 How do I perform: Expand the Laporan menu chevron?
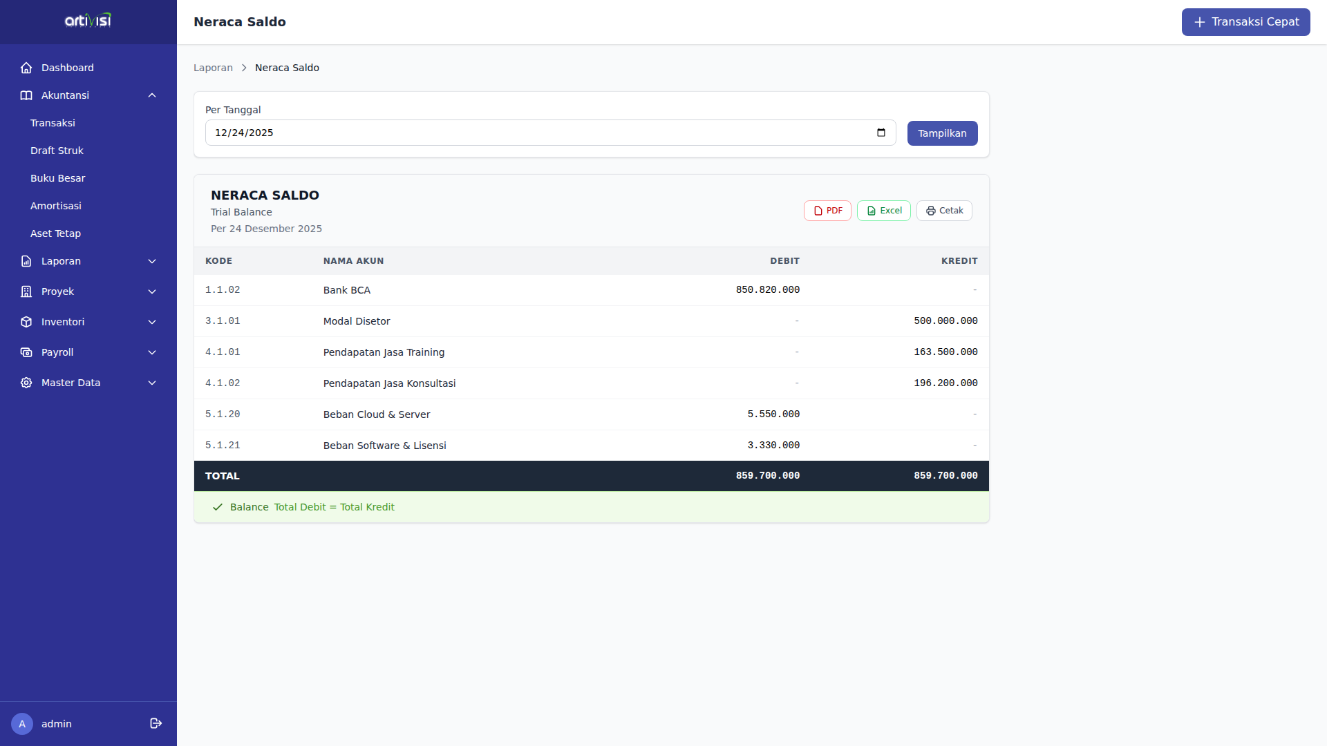pyautogui.click(x=152, y=261)
